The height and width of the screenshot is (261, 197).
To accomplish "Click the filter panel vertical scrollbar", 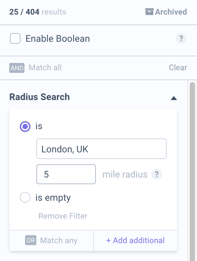I will coord(192,172).
